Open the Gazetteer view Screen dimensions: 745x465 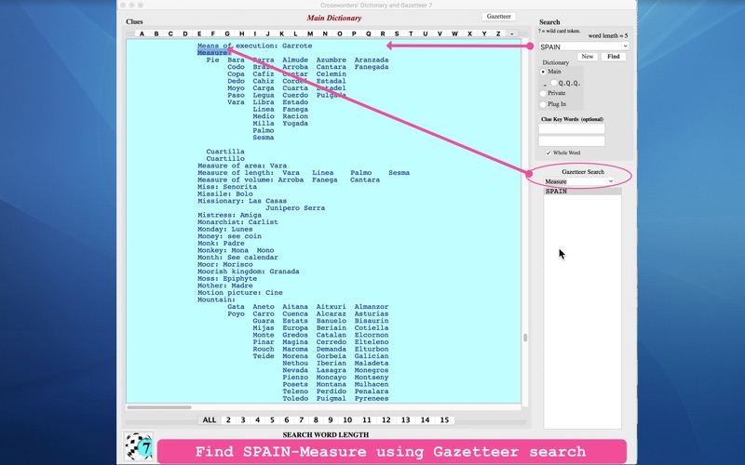[498, 17]
